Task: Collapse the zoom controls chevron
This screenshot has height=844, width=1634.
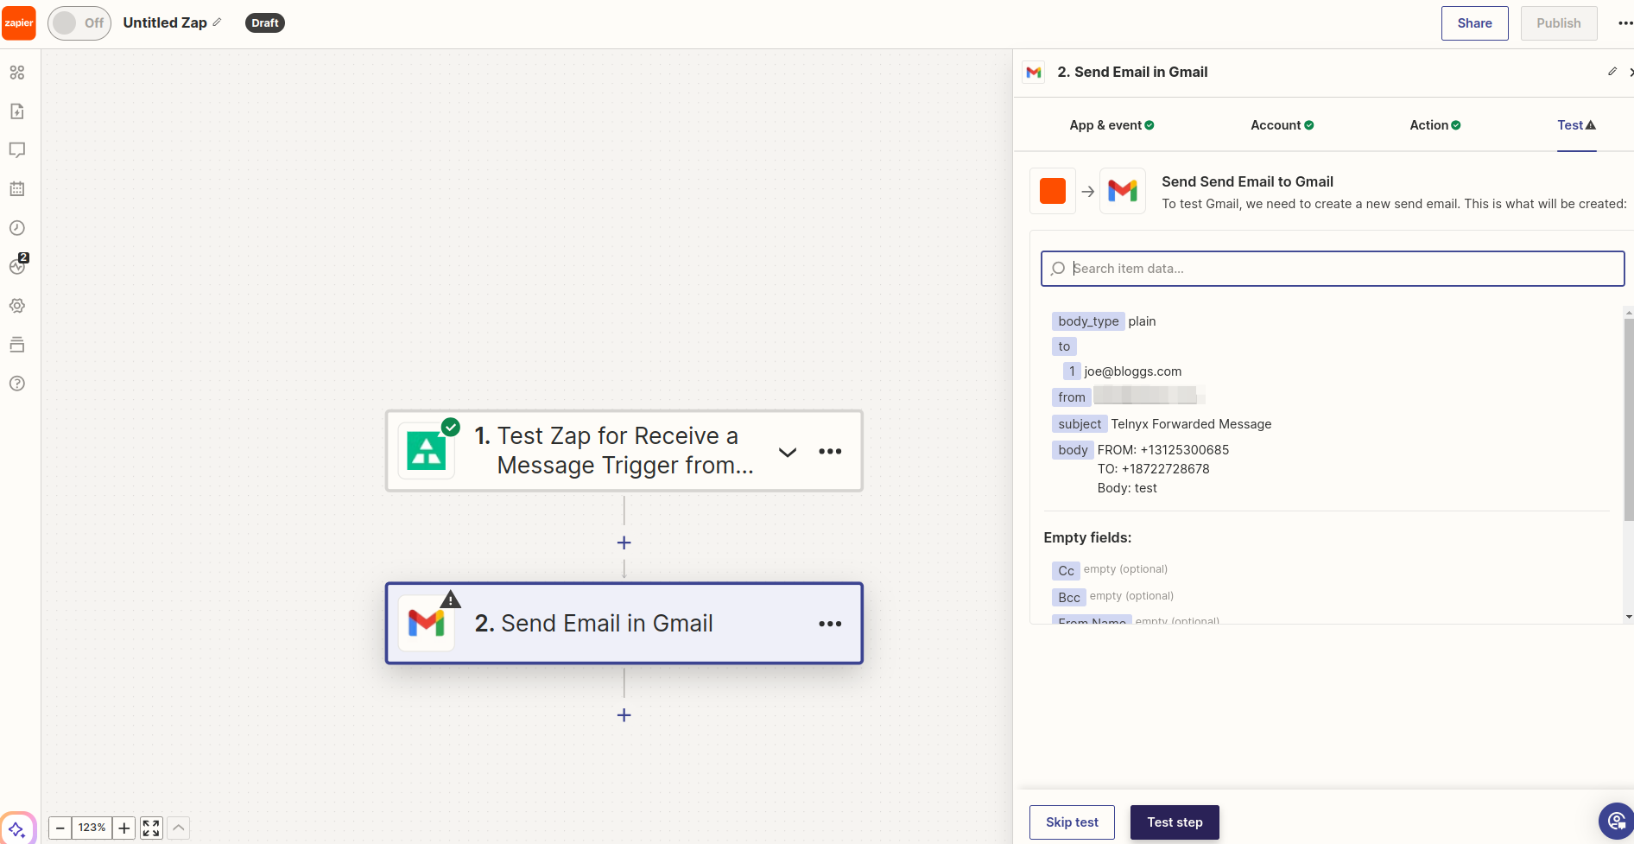Action: (178, 828)
